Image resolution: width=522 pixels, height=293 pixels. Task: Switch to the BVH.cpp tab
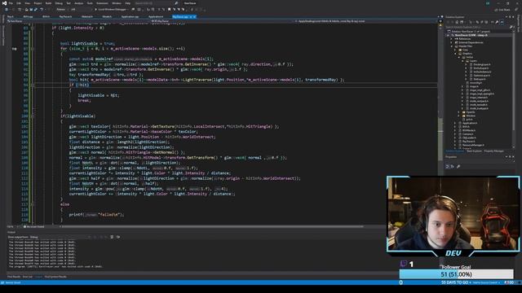[28, 16]
